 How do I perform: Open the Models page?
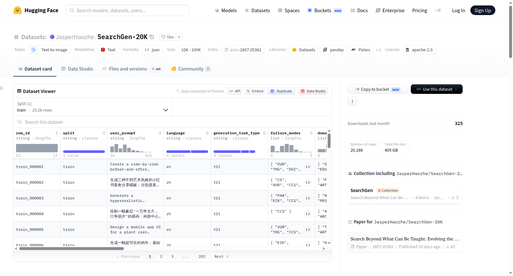click(226, 10)
